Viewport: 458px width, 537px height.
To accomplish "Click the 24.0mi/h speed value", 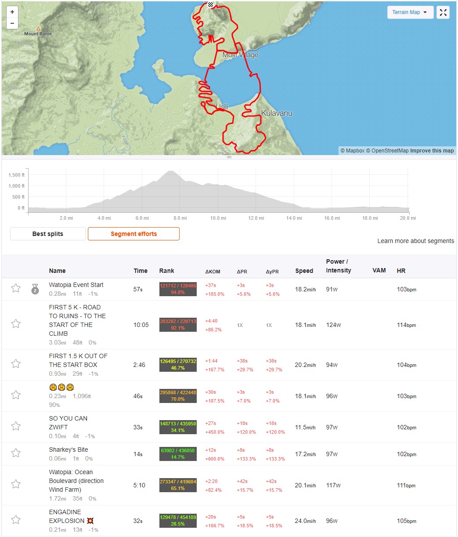I will pyautogui.click(x=307, y=521).
